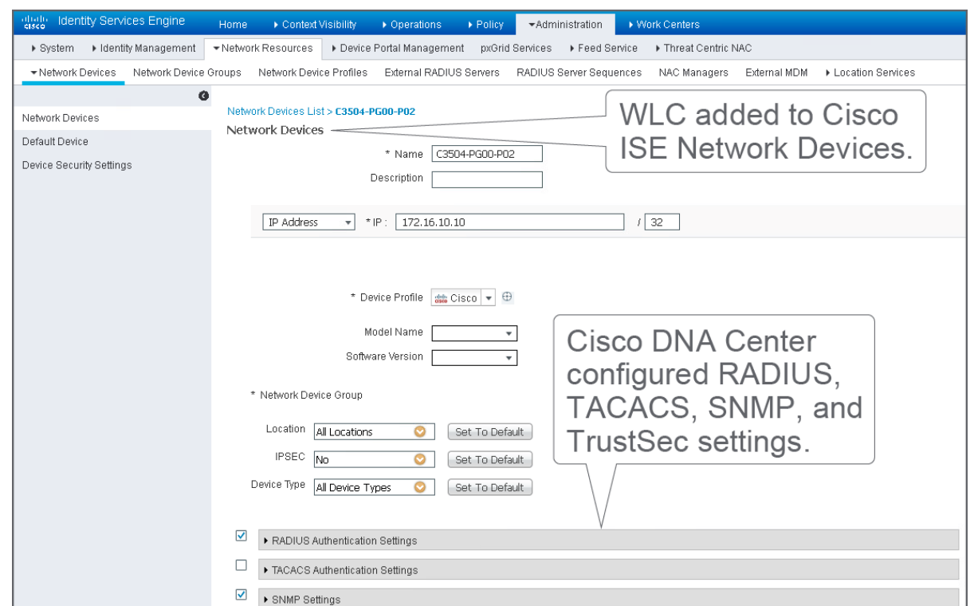
Task: Click globe icon next to Device Profile
Action: (x=507, y=297)
